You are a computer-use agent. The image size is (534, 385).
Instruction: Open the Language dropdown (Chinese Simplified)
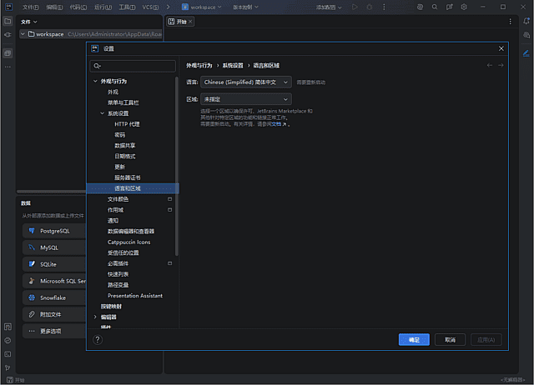point(246,82)
